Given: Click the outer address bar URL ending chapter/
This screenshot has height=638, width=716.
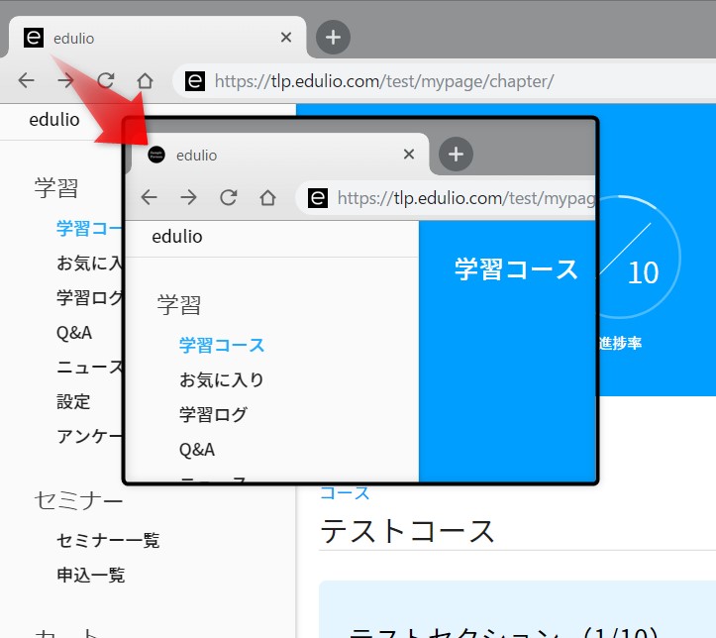Looking at the screenshot, I should pos(384,81).
